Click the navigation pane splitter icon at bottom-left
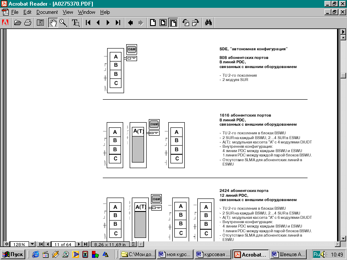 coord(7,244)
